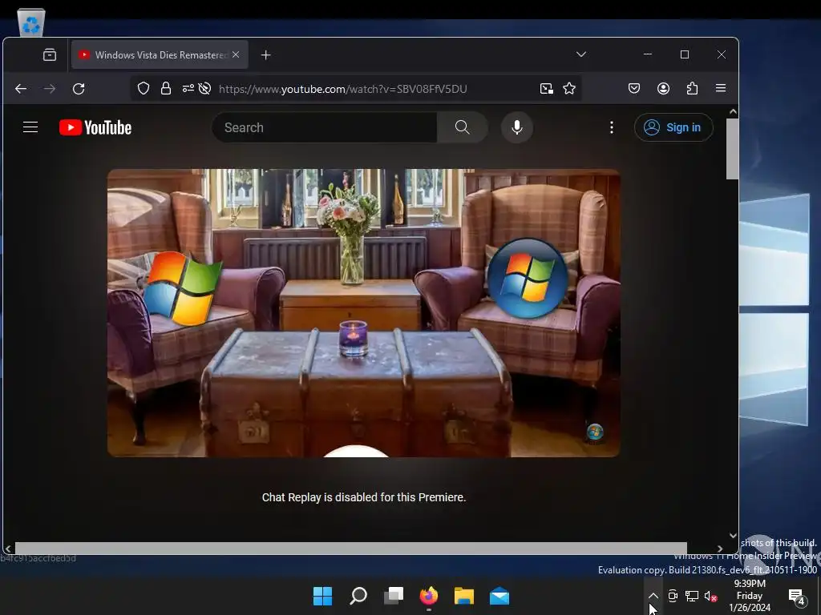Open Task View on the taskbar
This screenshot has height=615, width=821.
click(394, 596)
